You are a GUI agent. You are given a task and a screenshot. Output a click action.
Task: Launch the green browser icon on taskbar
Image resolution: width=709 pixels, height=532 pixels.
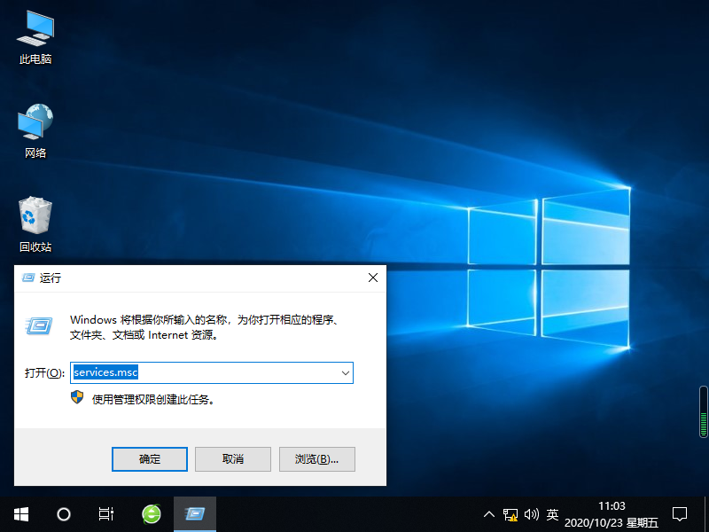[x=150, y=514]
